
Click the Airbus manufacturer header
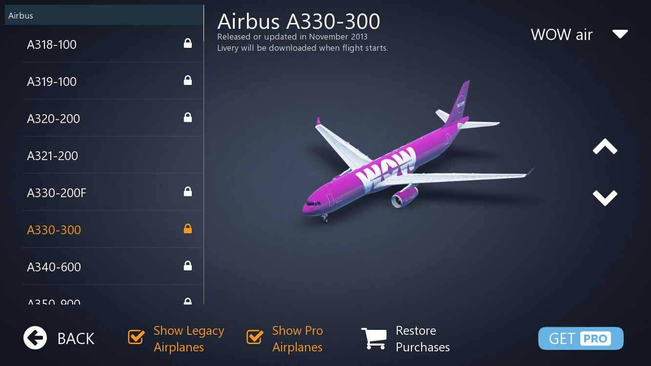point(104,15)
